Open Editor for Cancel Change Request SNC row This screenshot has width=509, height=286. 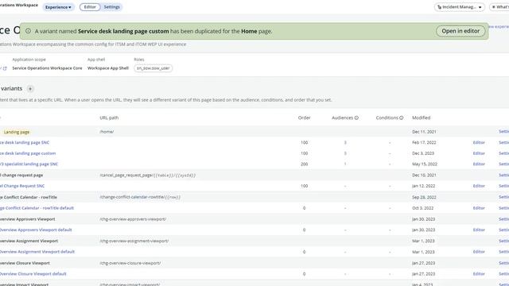(479, 186)
